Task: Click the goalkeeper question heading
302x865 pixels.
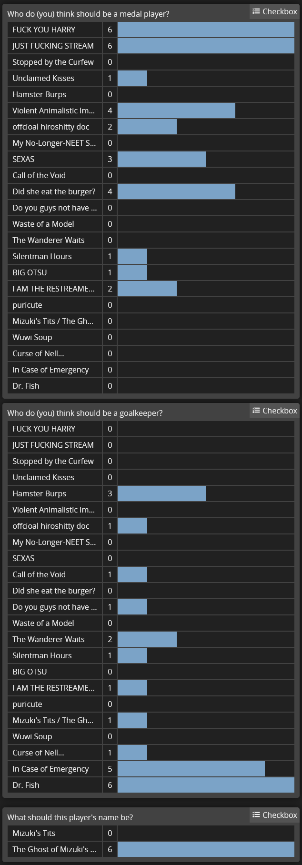Action: tap(85, 413)
